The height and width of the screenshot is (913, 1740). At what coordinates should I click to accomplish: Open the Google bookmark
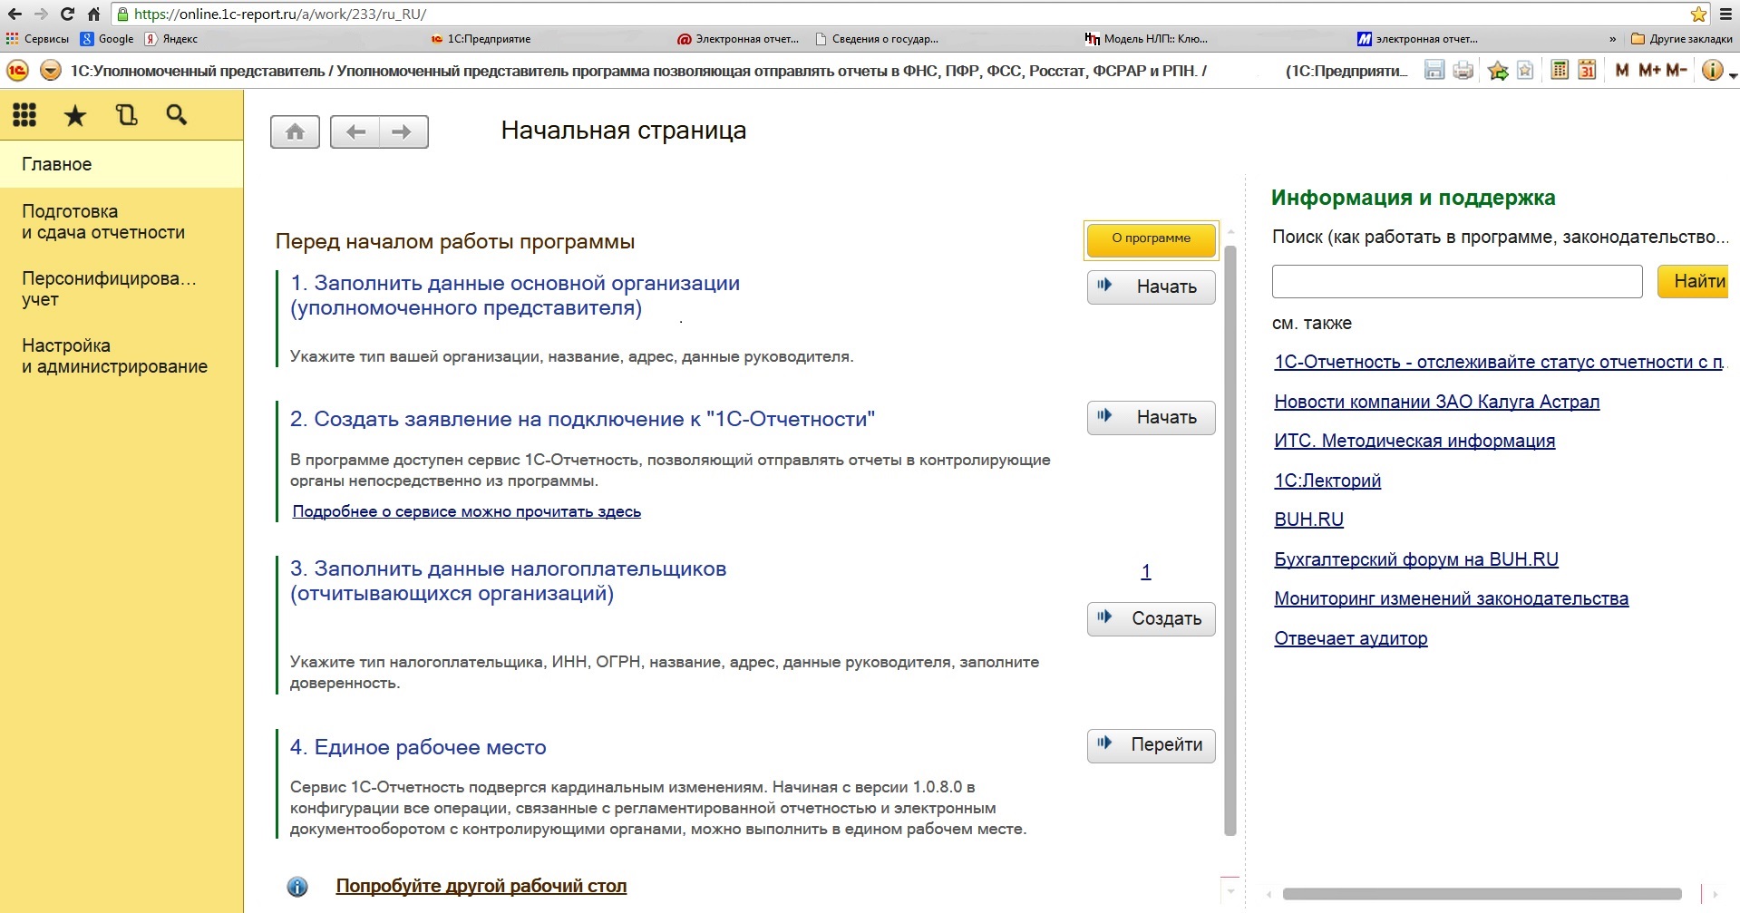[107, 39]
